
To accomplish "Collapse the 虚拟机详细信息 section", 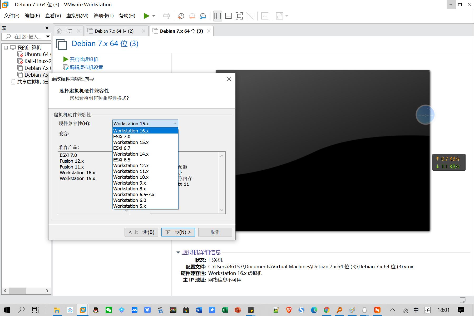I will 178,252.
